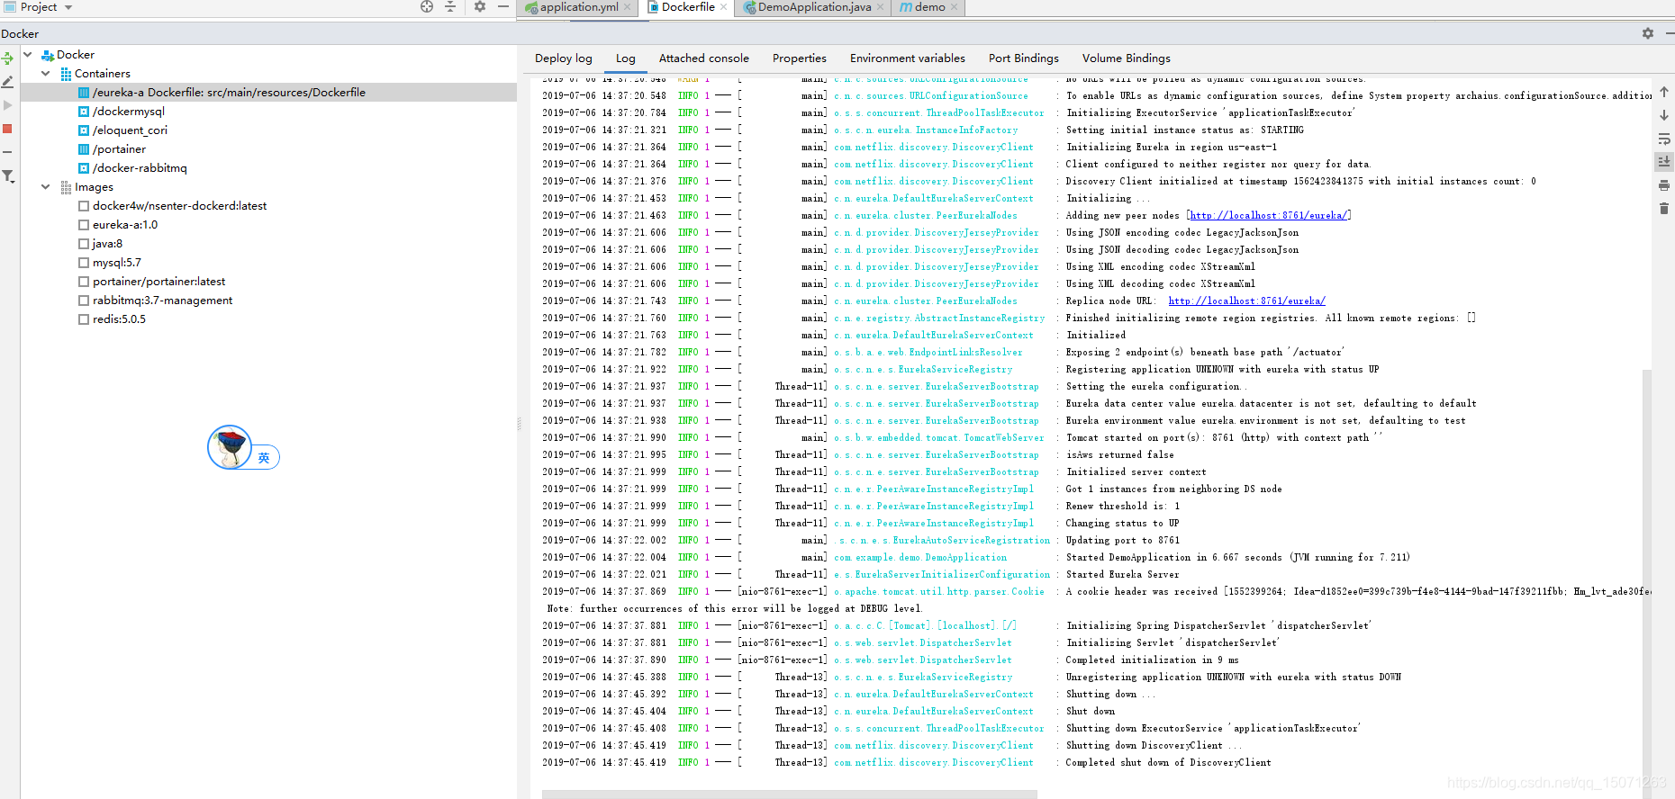This screenshot has width=1675, height=799.
Task: Click the Print log icon
Action: [1664, 185]
